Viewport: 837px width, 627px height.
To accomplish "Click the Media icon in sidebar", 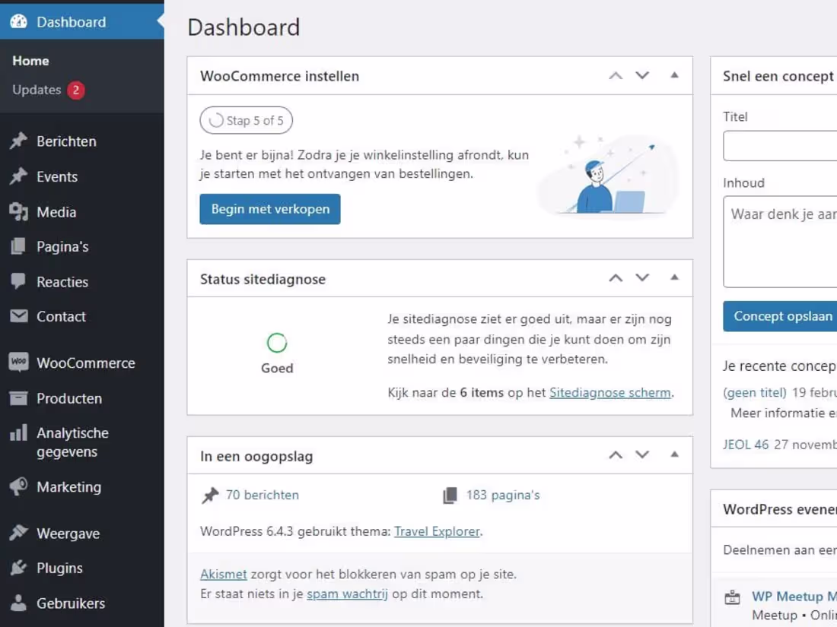I will [19, 212].
